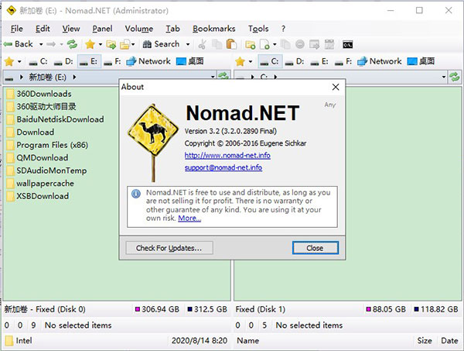Open Search with the binoculars button
Screen dimensions: 464x351
coord(162,44)
